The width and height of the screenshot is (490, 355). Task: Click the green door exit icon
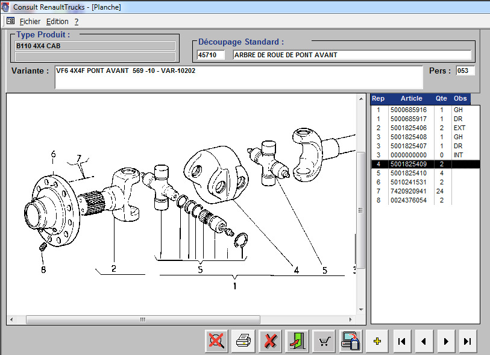(297, 341)
